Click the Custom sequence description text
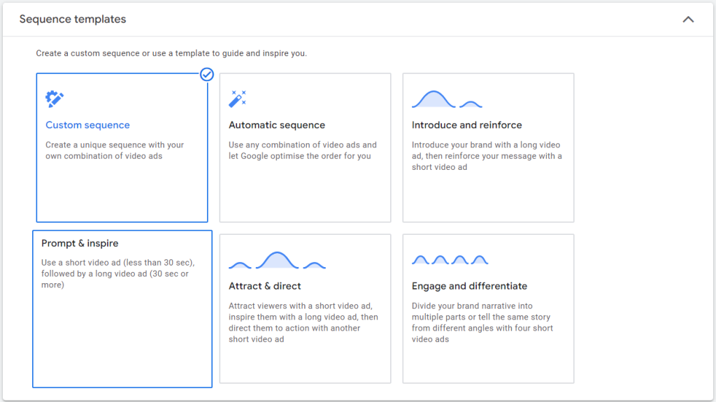Screen dimensions: 716x402 [115, 150]
